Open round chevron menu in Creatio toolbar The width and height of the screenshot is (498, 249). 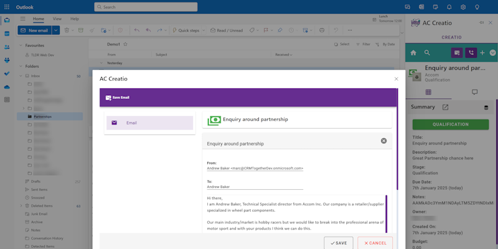tap(492, 53)
